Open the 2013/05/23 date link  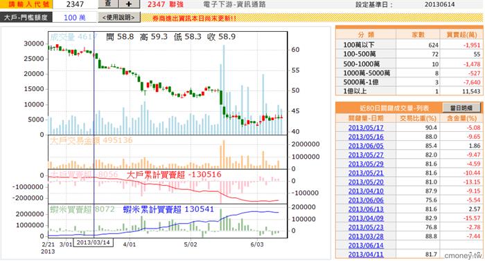pos(366,227)
